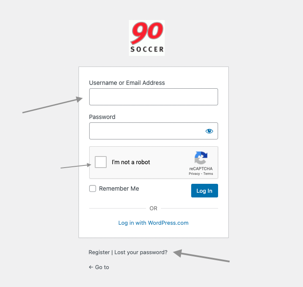Click the Username or Email Address label
The image size is (303, 287).
[127, 83]
